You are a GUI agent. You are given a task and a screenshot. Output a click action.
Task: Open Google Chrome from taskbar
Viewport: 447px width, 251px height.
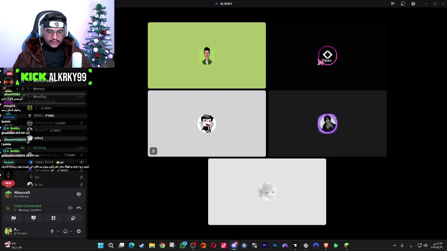(162, 245)
